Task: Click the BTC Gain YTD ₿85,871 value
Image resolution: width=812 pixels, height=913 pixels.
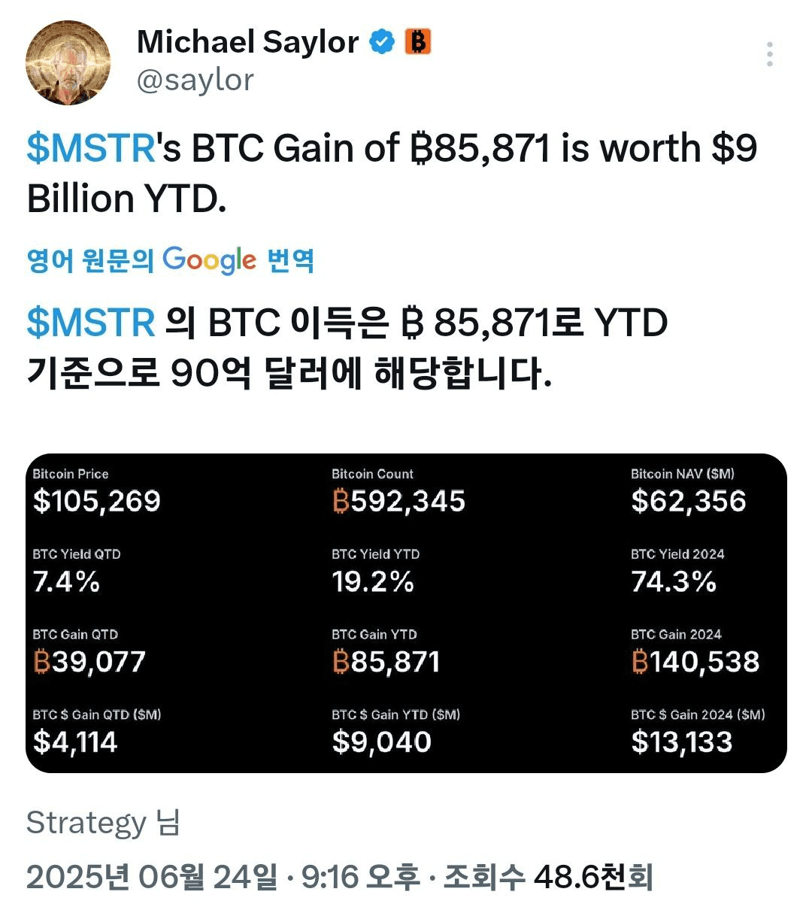Action: (386, 663)
